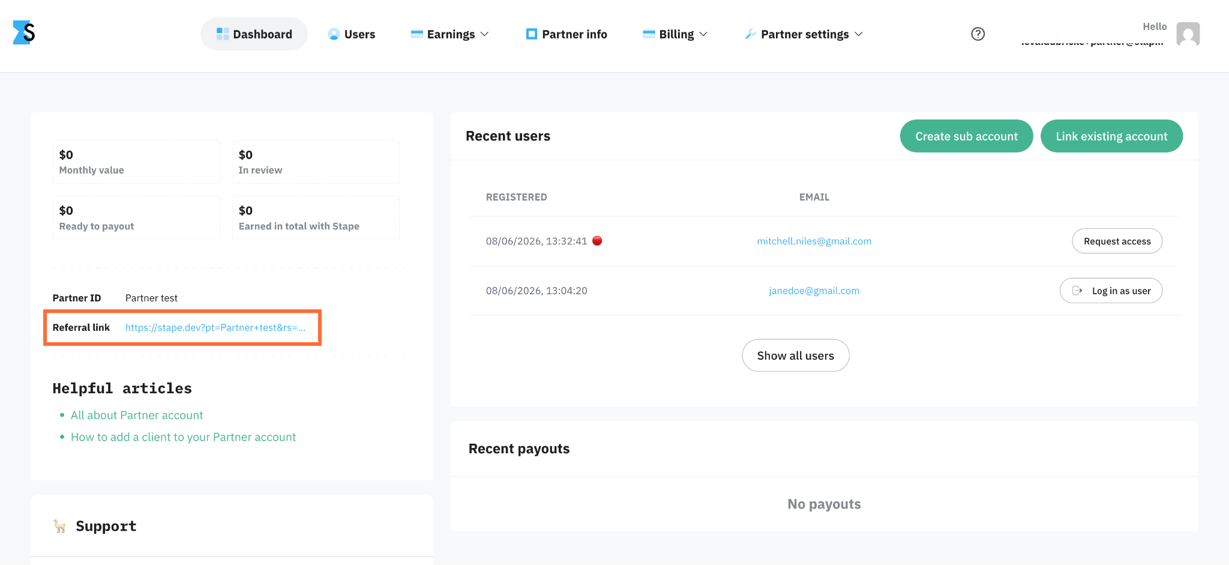This screenshot has height=565, width=1229.
Task: Open the Dashboard tab
Action: coord(254,34)
